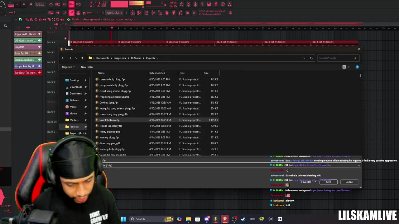
Task: Sort files by the Type column
Action: click(182, 73)
